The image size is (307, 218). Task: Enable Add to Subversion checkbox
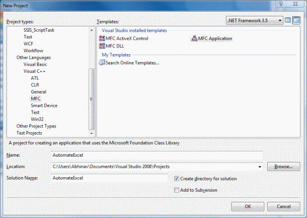point(177,190)
